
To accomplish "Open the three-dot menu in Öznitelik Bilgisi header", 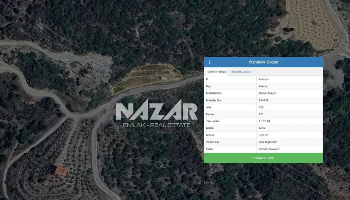I will [210, 62].
